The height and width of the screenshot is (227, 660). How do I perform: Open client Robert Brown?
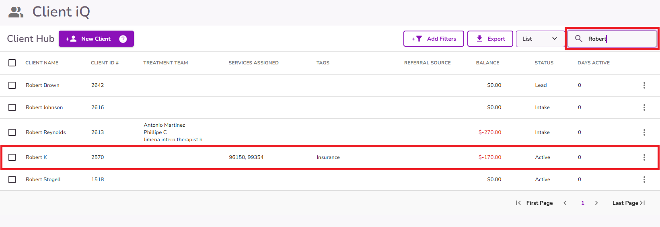pos(43,85)
